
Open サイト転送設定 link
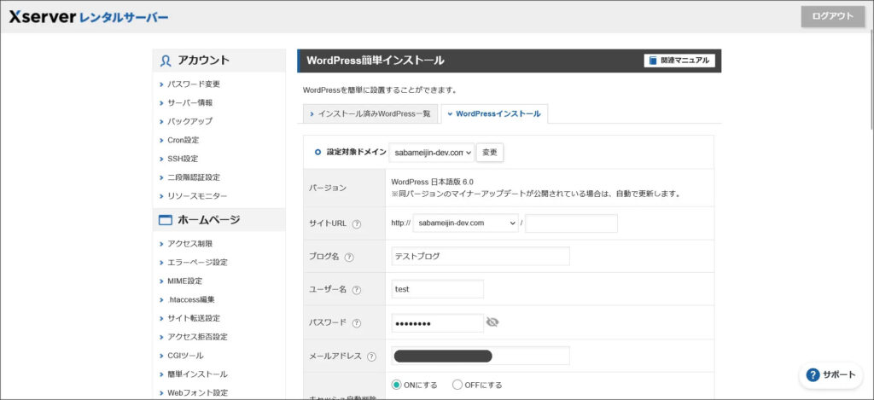click(194, 318)
